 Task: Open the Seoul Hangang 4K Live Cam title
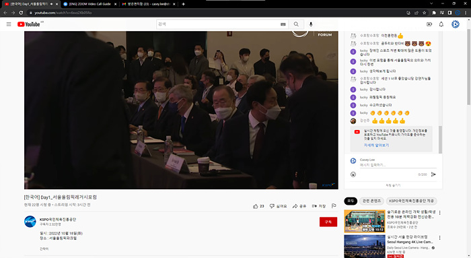[410, 239]
